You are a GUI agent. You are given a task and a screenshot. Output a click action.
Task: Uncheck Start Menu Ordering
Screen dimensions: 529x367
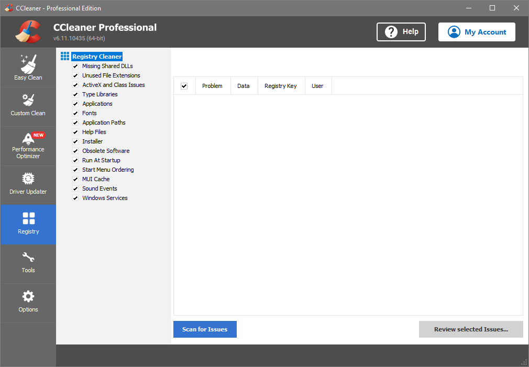point(75,170)
